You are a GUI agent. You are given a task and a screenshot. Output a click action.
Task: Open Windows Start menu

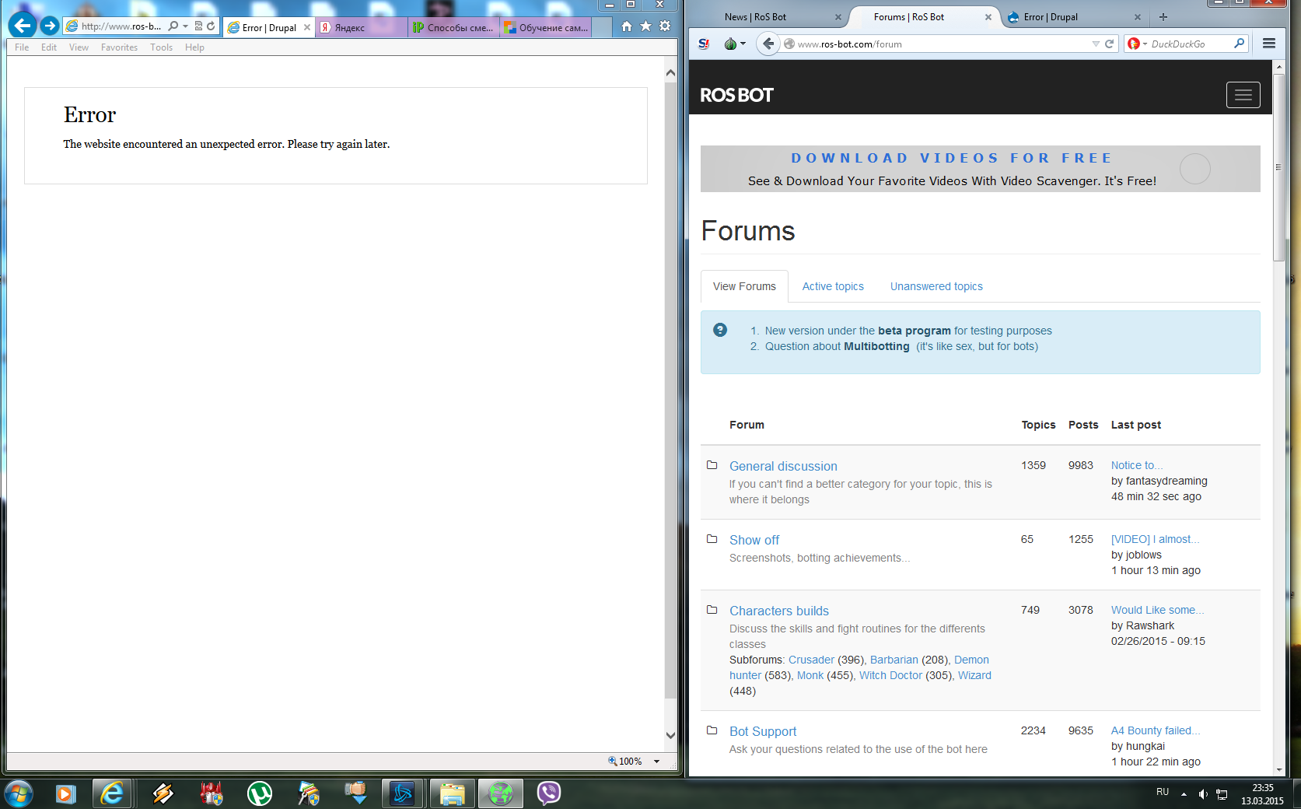pyautogui.click(x=17, y=793)
